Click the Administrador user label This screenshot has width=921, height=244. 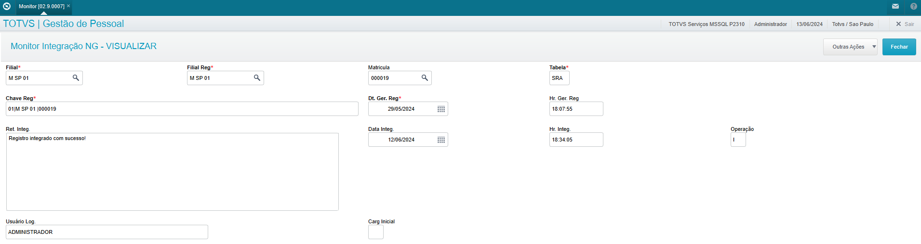coord(771,24)
